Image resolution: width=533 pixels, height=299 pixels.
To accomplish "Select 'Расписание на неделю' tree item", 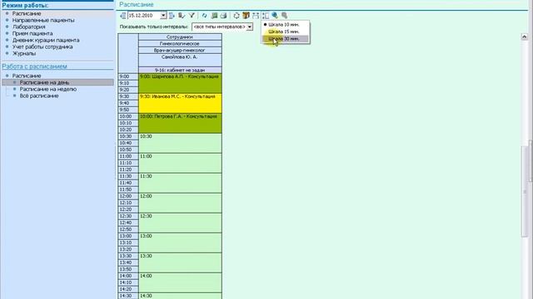I will pyautogui.click(x=48, y=89).
